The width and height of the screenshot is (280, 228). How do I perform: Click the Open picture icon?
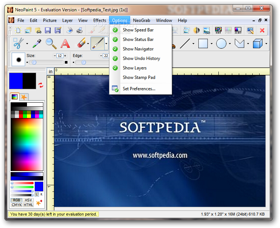28,30
